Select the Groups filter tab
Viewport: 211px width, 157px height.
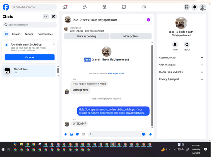[x=29, y=34]
